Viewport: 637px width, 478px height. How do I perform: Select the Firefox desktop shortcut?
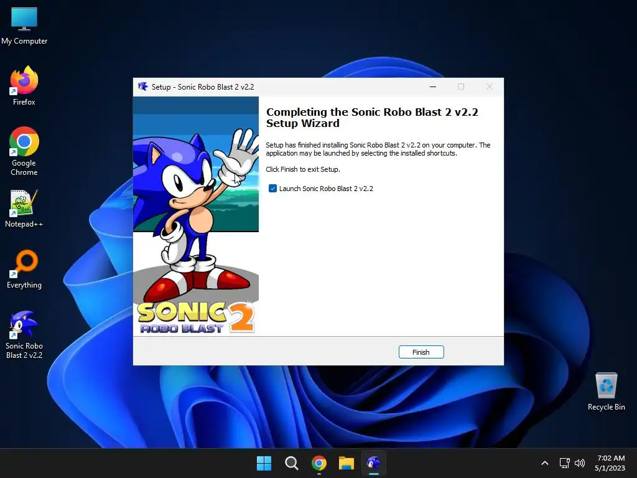(x=24, y=86)
